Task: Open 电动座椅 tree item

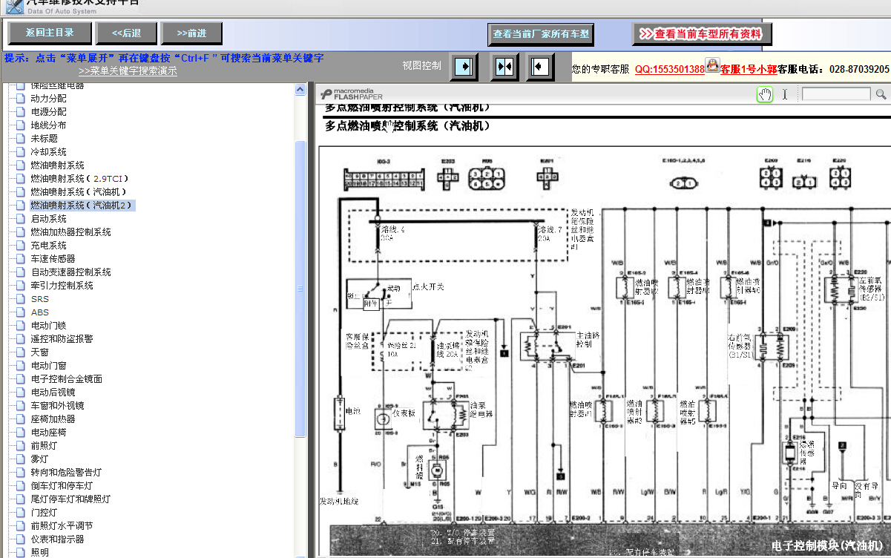Action: click(48, 432)
